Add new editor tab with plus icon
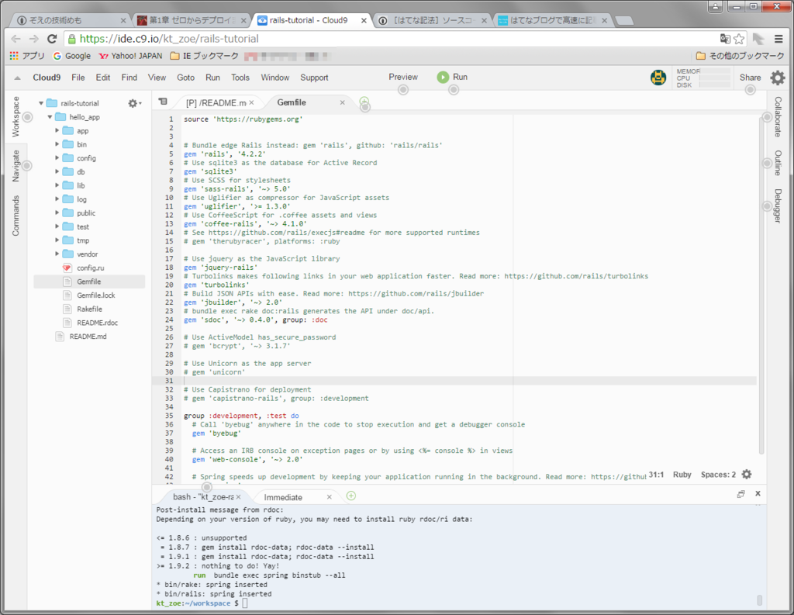794x615 pixels. (364, 102)
